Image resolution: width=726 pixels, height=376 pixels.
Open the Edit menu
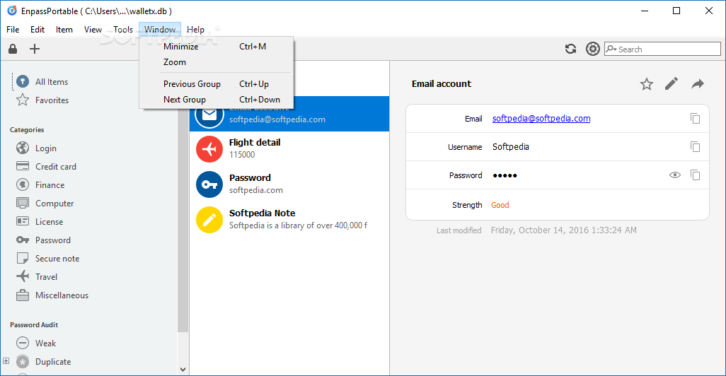point(38,30)
